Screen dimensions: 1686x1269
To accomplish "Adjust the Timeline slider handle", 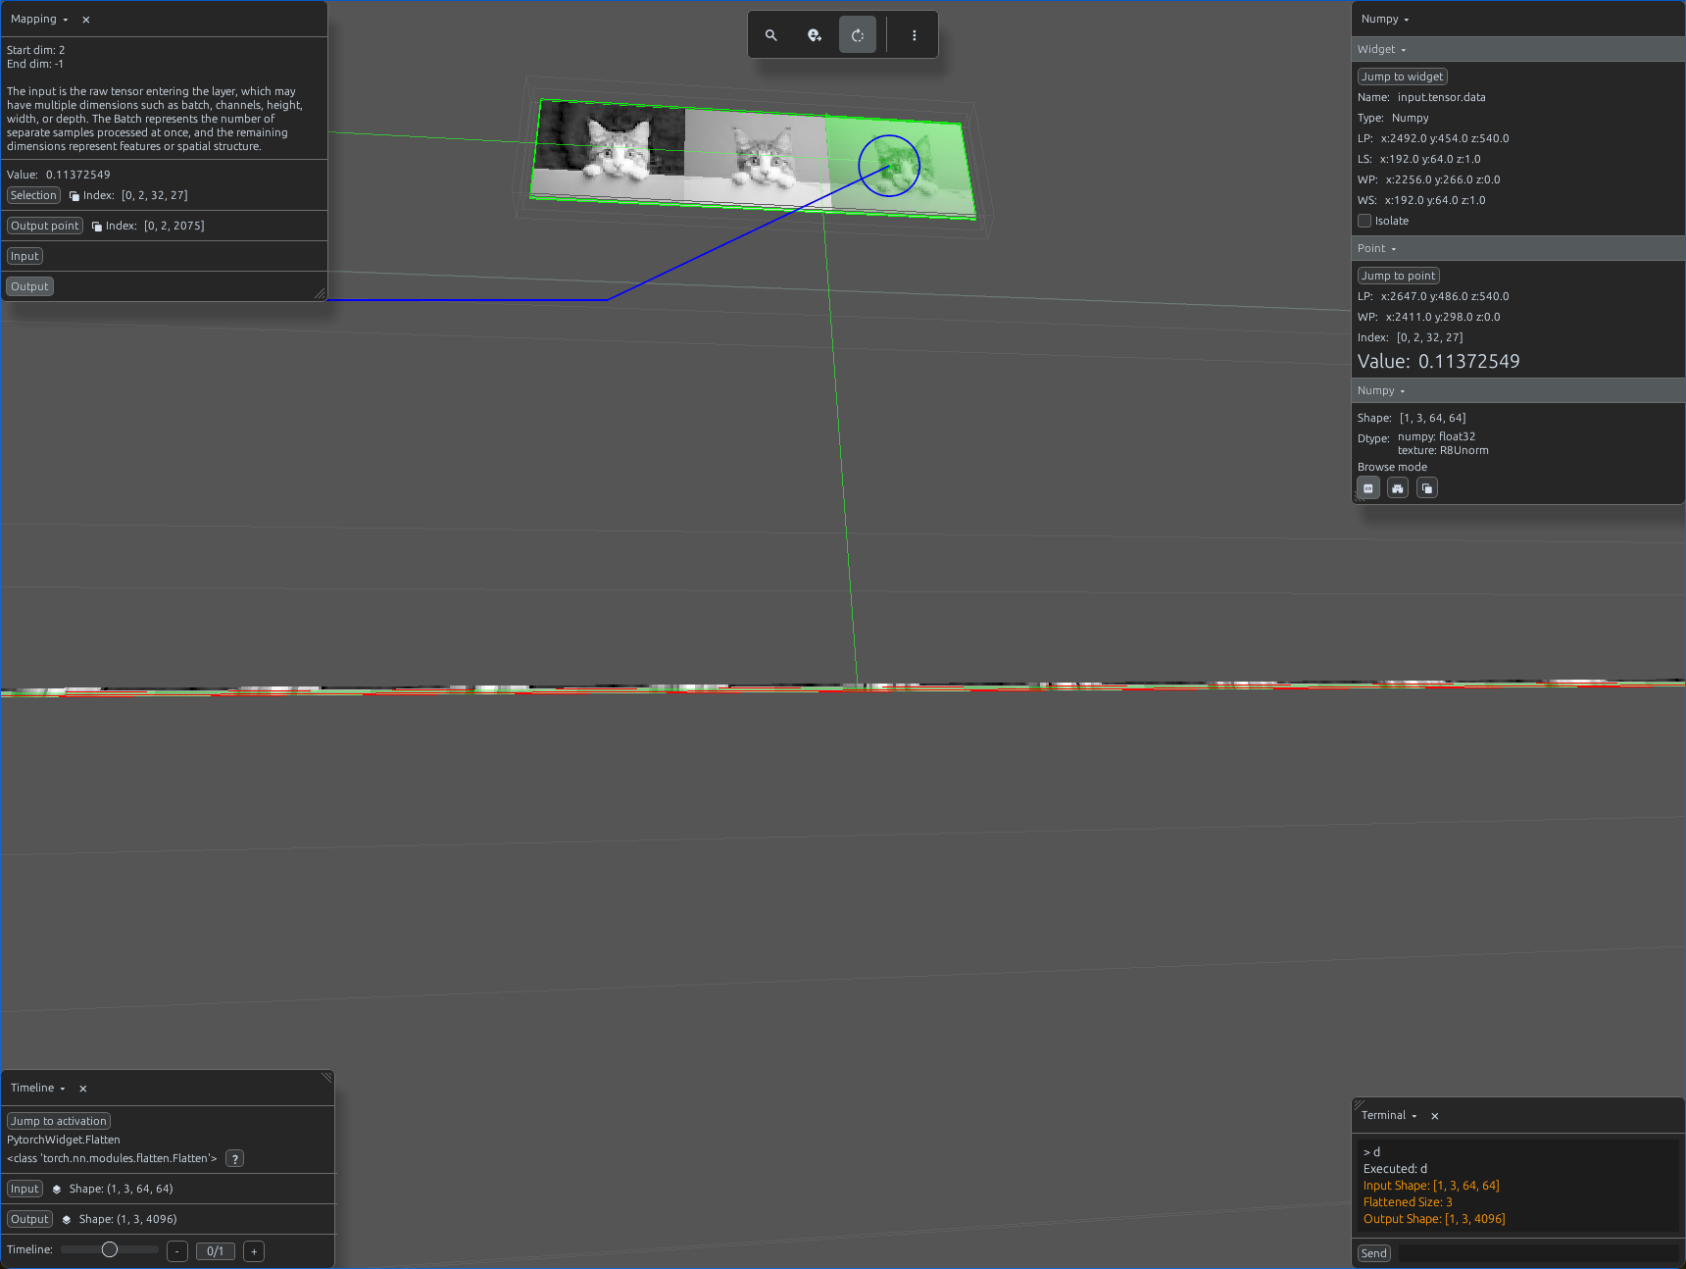I will click(110, 1249).
